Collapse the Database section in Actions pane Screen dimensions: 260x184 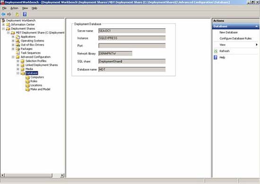[256, 26]
